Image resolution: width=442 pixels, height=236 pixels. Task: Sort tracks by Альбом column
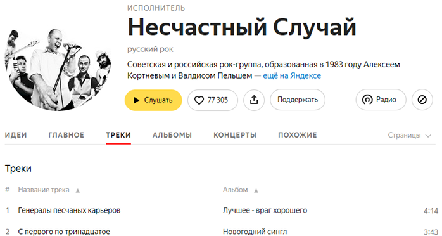(241, 190)
